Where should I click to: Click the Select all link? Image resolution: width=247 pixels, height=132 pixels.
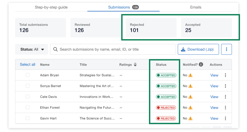tap(27, 65)
